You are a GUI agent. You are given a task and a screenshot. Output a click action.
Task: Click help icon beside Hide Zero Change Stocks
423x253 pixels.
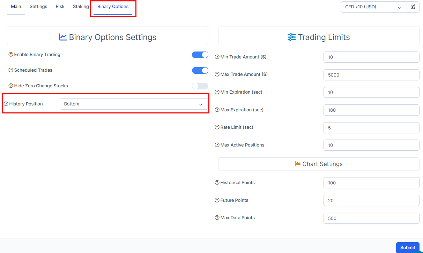(x=11, y=86)
